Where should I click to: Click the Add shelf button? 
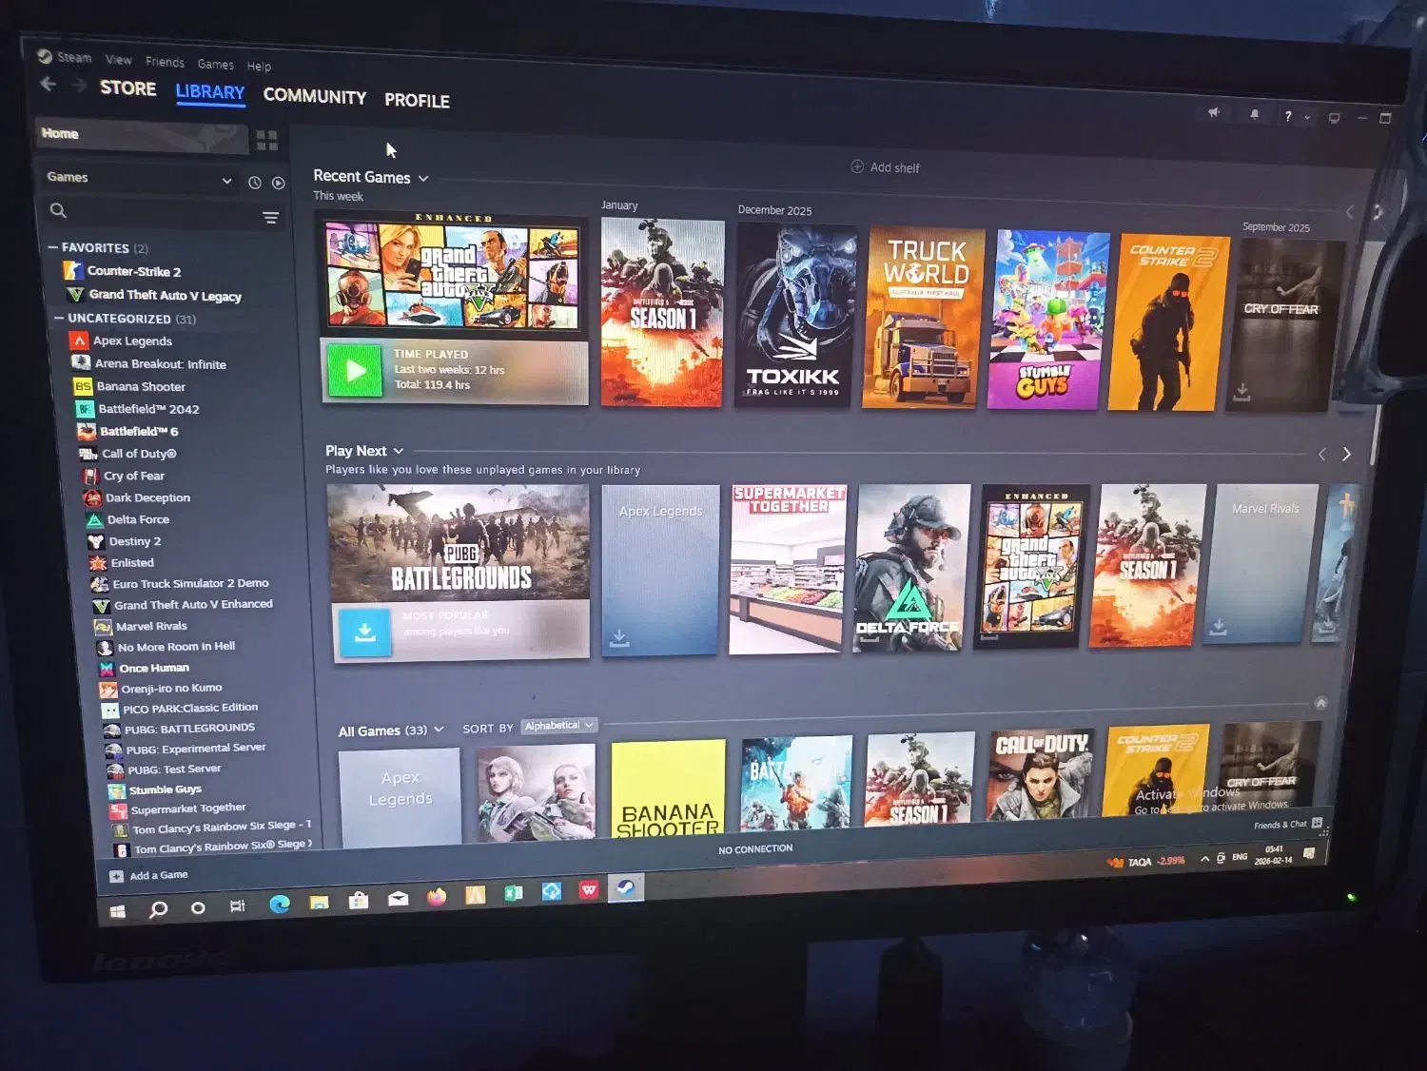click(x=885, y=167)
